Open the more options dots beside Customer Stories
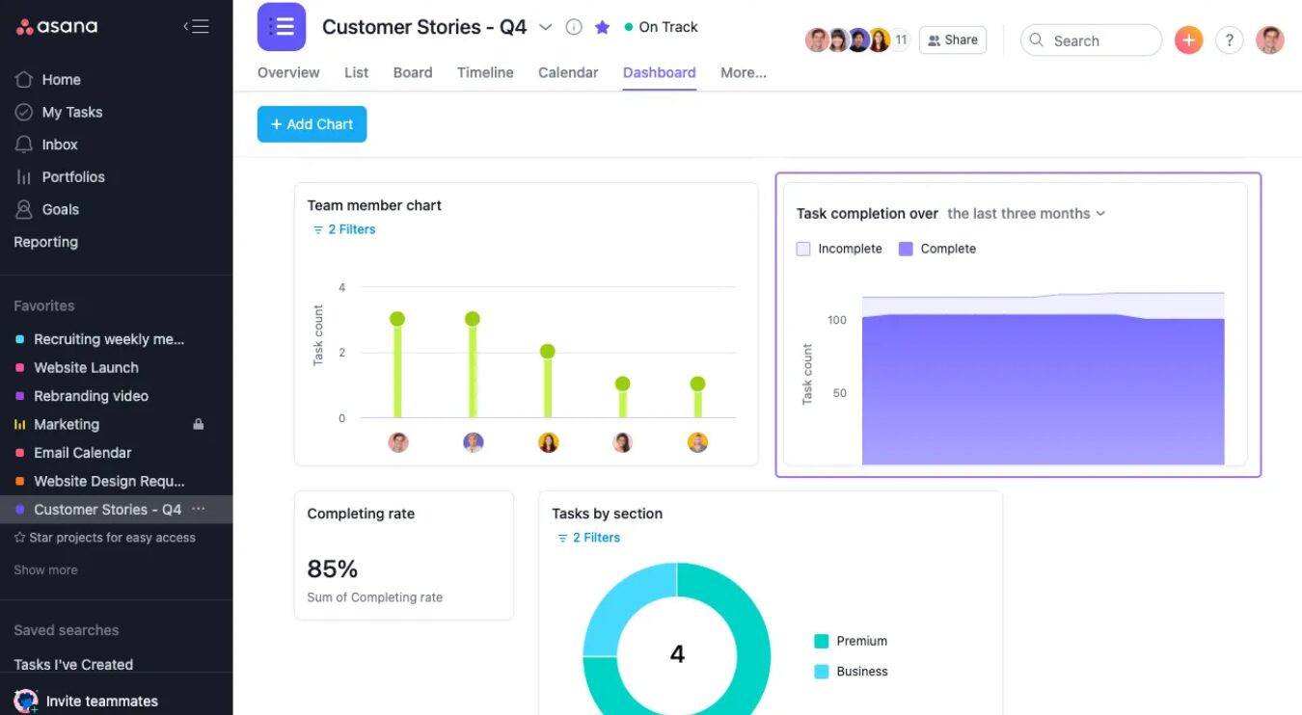This screenshot has width=1302, height=715. (x=199, y=509)
